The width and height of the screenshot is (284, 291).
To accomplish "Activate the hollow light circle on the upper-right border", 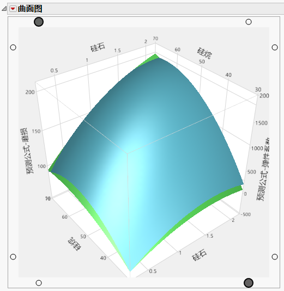I will point(275,47).
